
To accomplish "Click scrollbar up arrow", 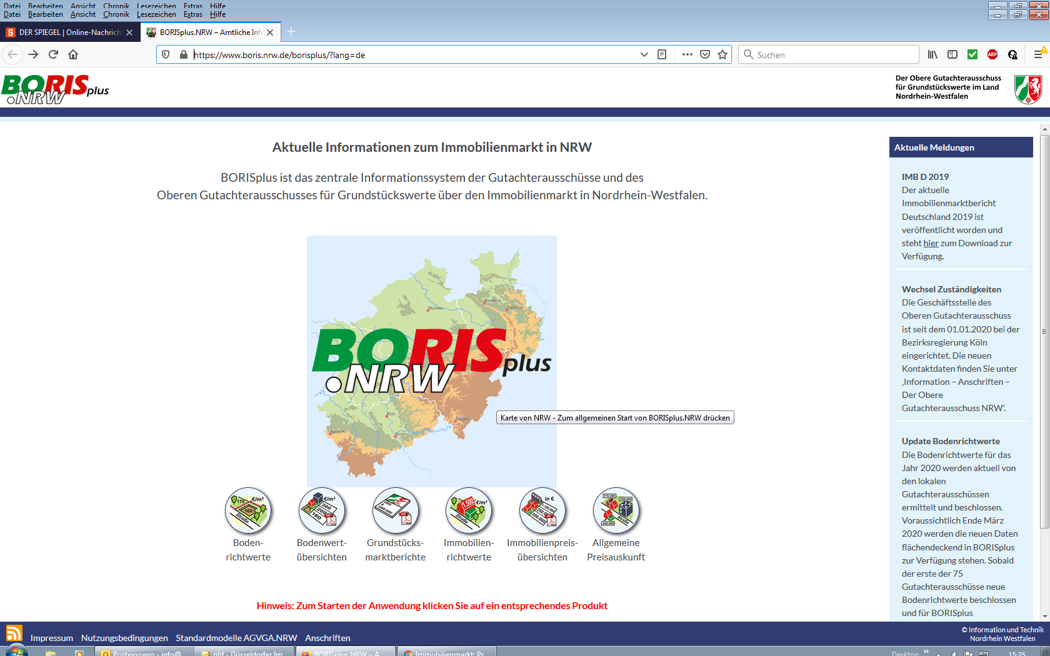I will coord(1044,129).
